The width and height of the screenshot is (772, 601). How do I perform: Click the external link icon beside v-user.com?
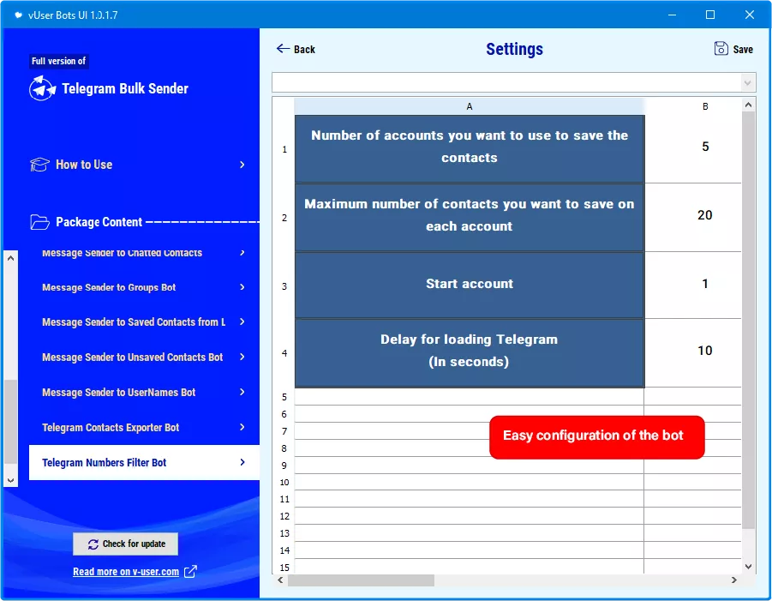[190, 572]
